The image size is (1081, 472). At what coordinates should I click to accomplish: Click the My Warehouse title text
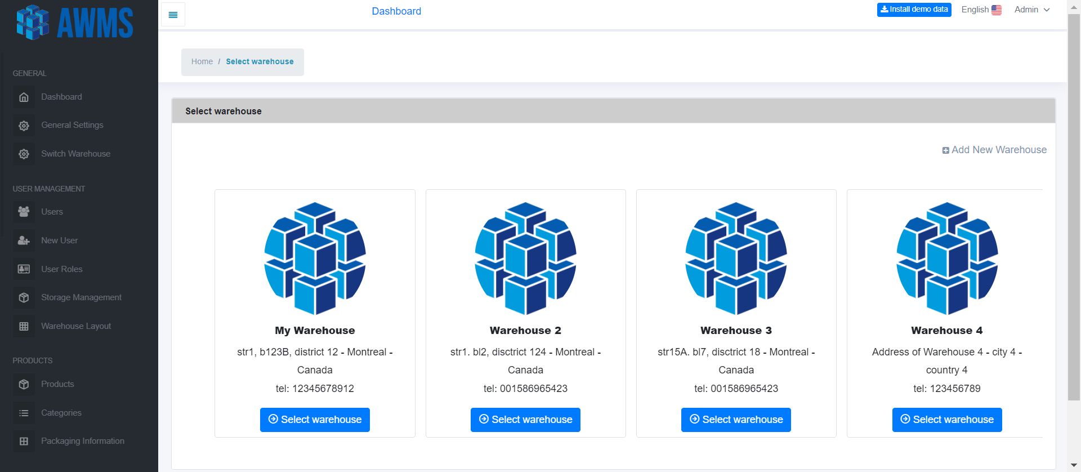click(315, 331)
